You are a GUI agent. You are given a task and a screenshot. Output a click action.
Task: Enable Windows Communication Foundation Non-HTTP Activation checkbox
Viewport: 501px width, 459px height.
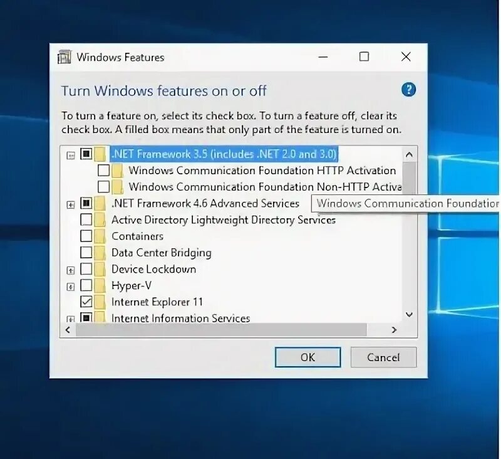[x=103, y=186]
